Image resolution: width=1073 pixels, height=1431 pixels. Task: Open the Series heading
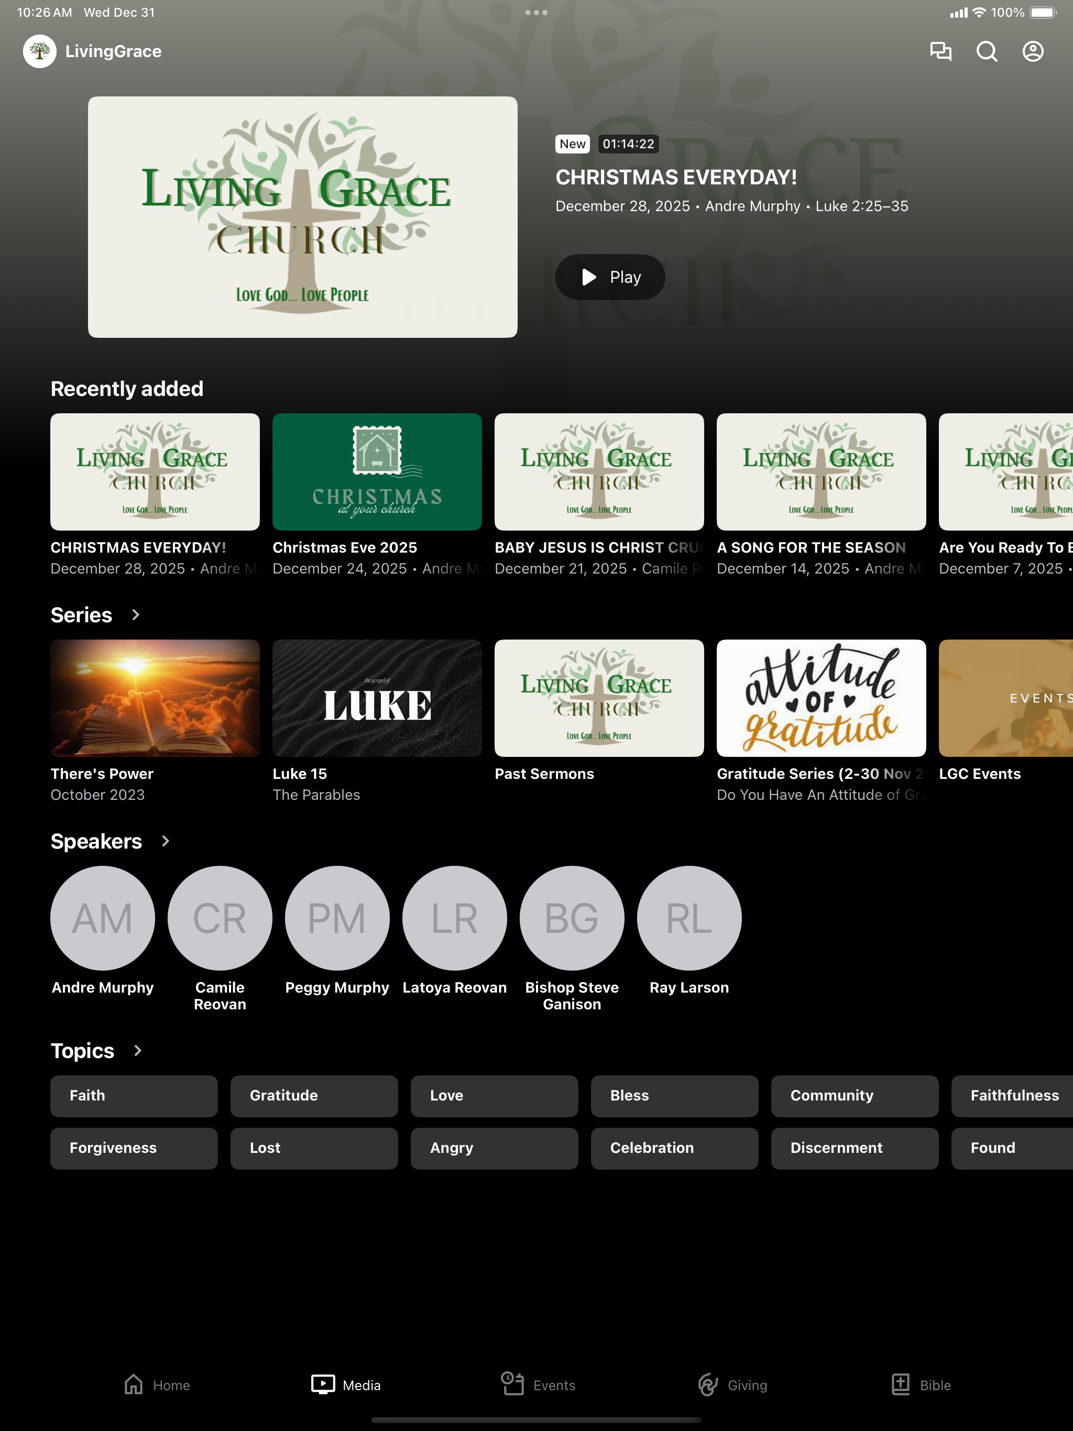point(82,614)
